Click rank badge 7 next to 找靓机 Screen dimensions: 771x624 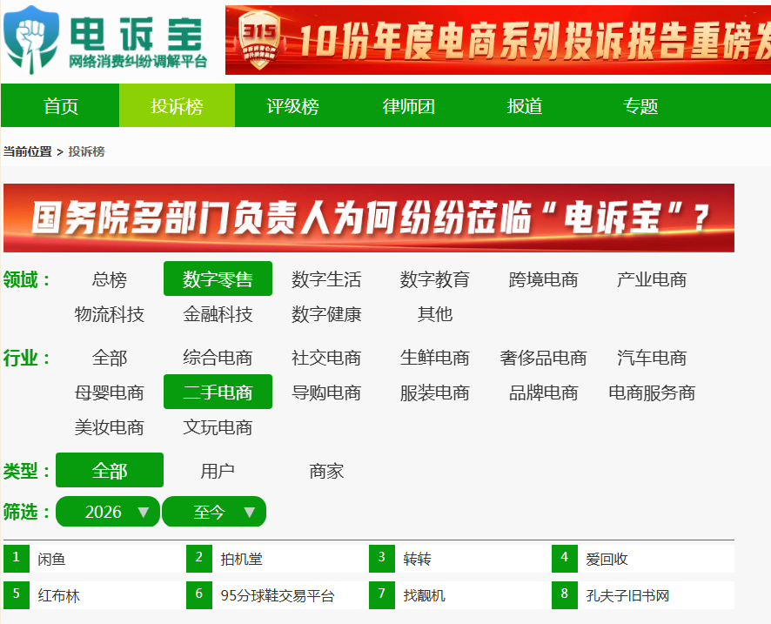click(381, 594)
